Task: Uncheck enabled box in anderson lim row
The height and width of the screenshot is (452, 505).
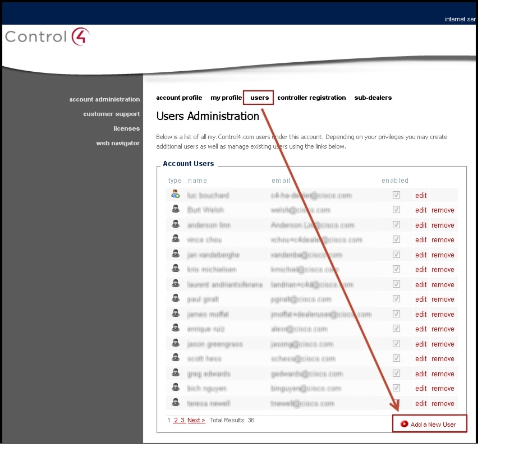Action: pos(397,225)
